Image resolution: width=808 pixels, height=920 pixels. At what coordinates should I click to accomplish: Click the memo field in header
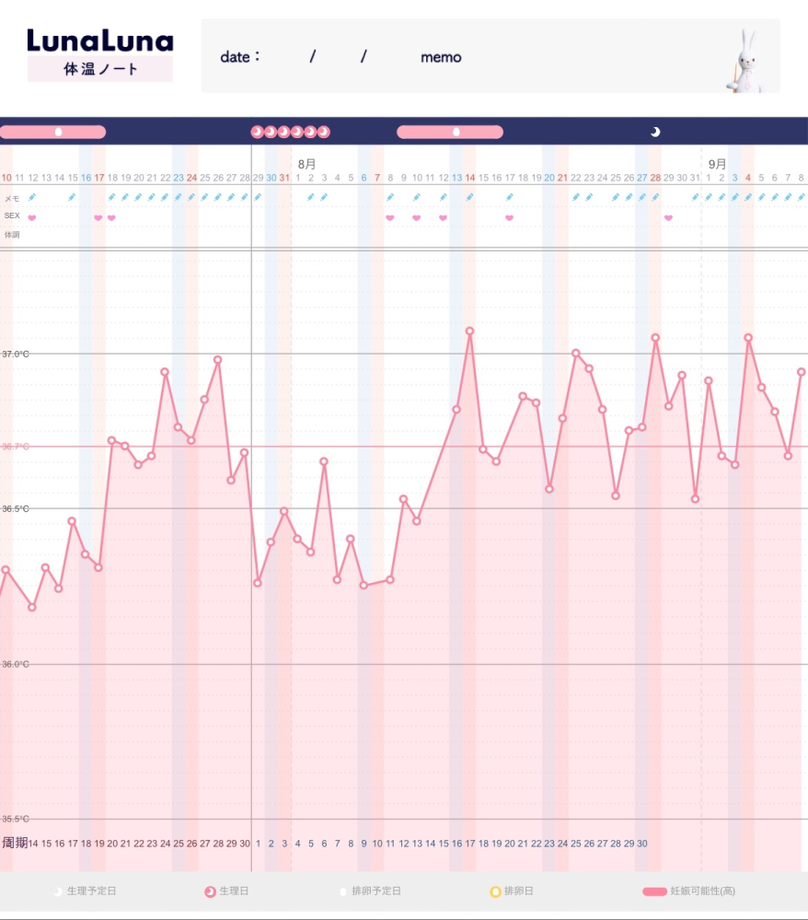[x=441, y=57]
